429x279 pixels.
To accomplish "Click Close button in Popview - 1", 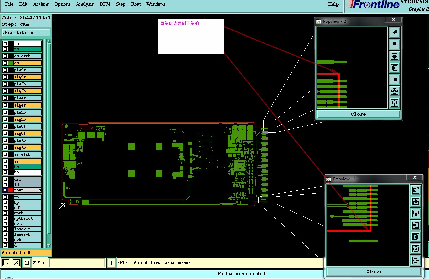I will 374,271.
